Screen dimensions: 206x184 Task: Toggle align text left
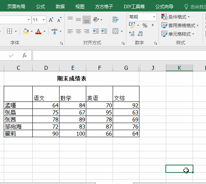click(70, 31)
